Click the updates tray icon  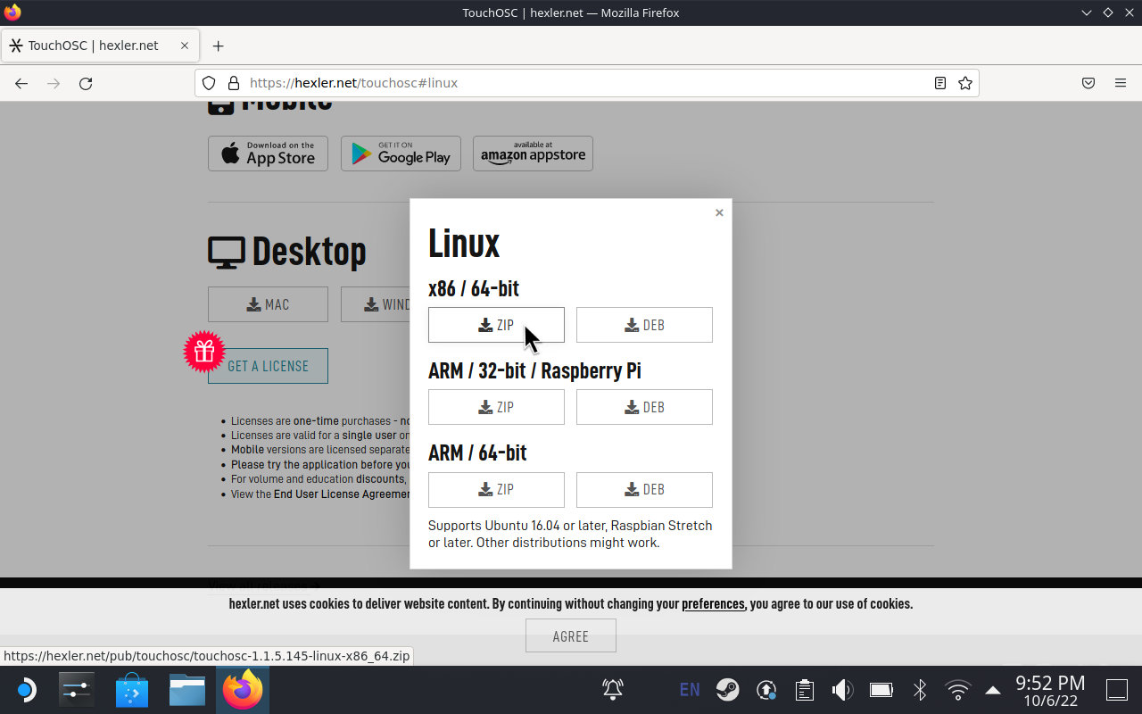click(x=766, y=689)
